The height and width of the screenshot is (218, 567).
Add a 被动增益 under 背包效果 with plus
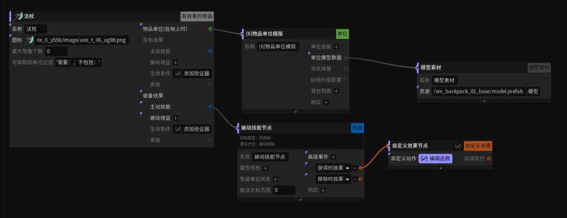175,63
